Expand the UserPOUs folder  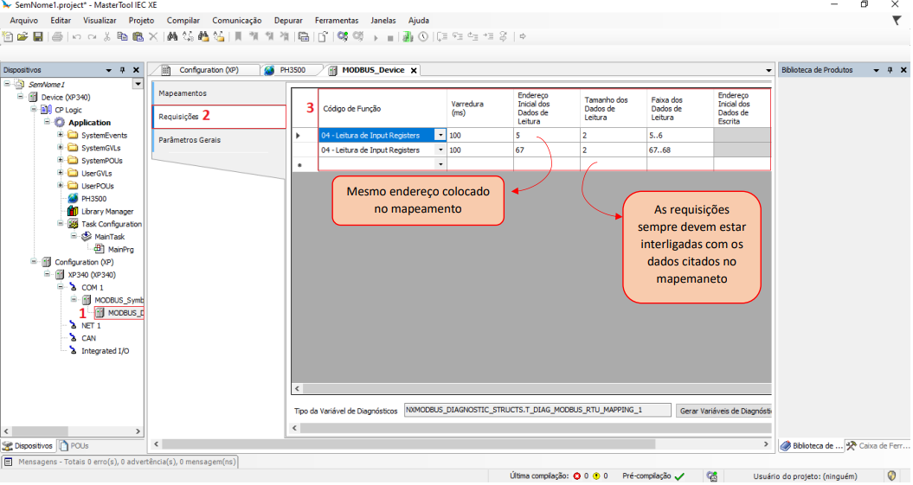(x=61, y=186)
